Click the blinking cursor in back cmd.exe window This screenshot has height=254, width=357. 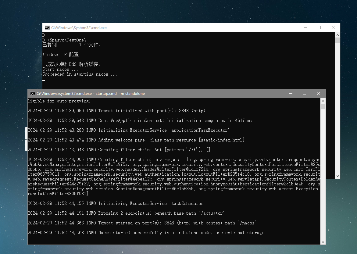click(x=44, y=80)
